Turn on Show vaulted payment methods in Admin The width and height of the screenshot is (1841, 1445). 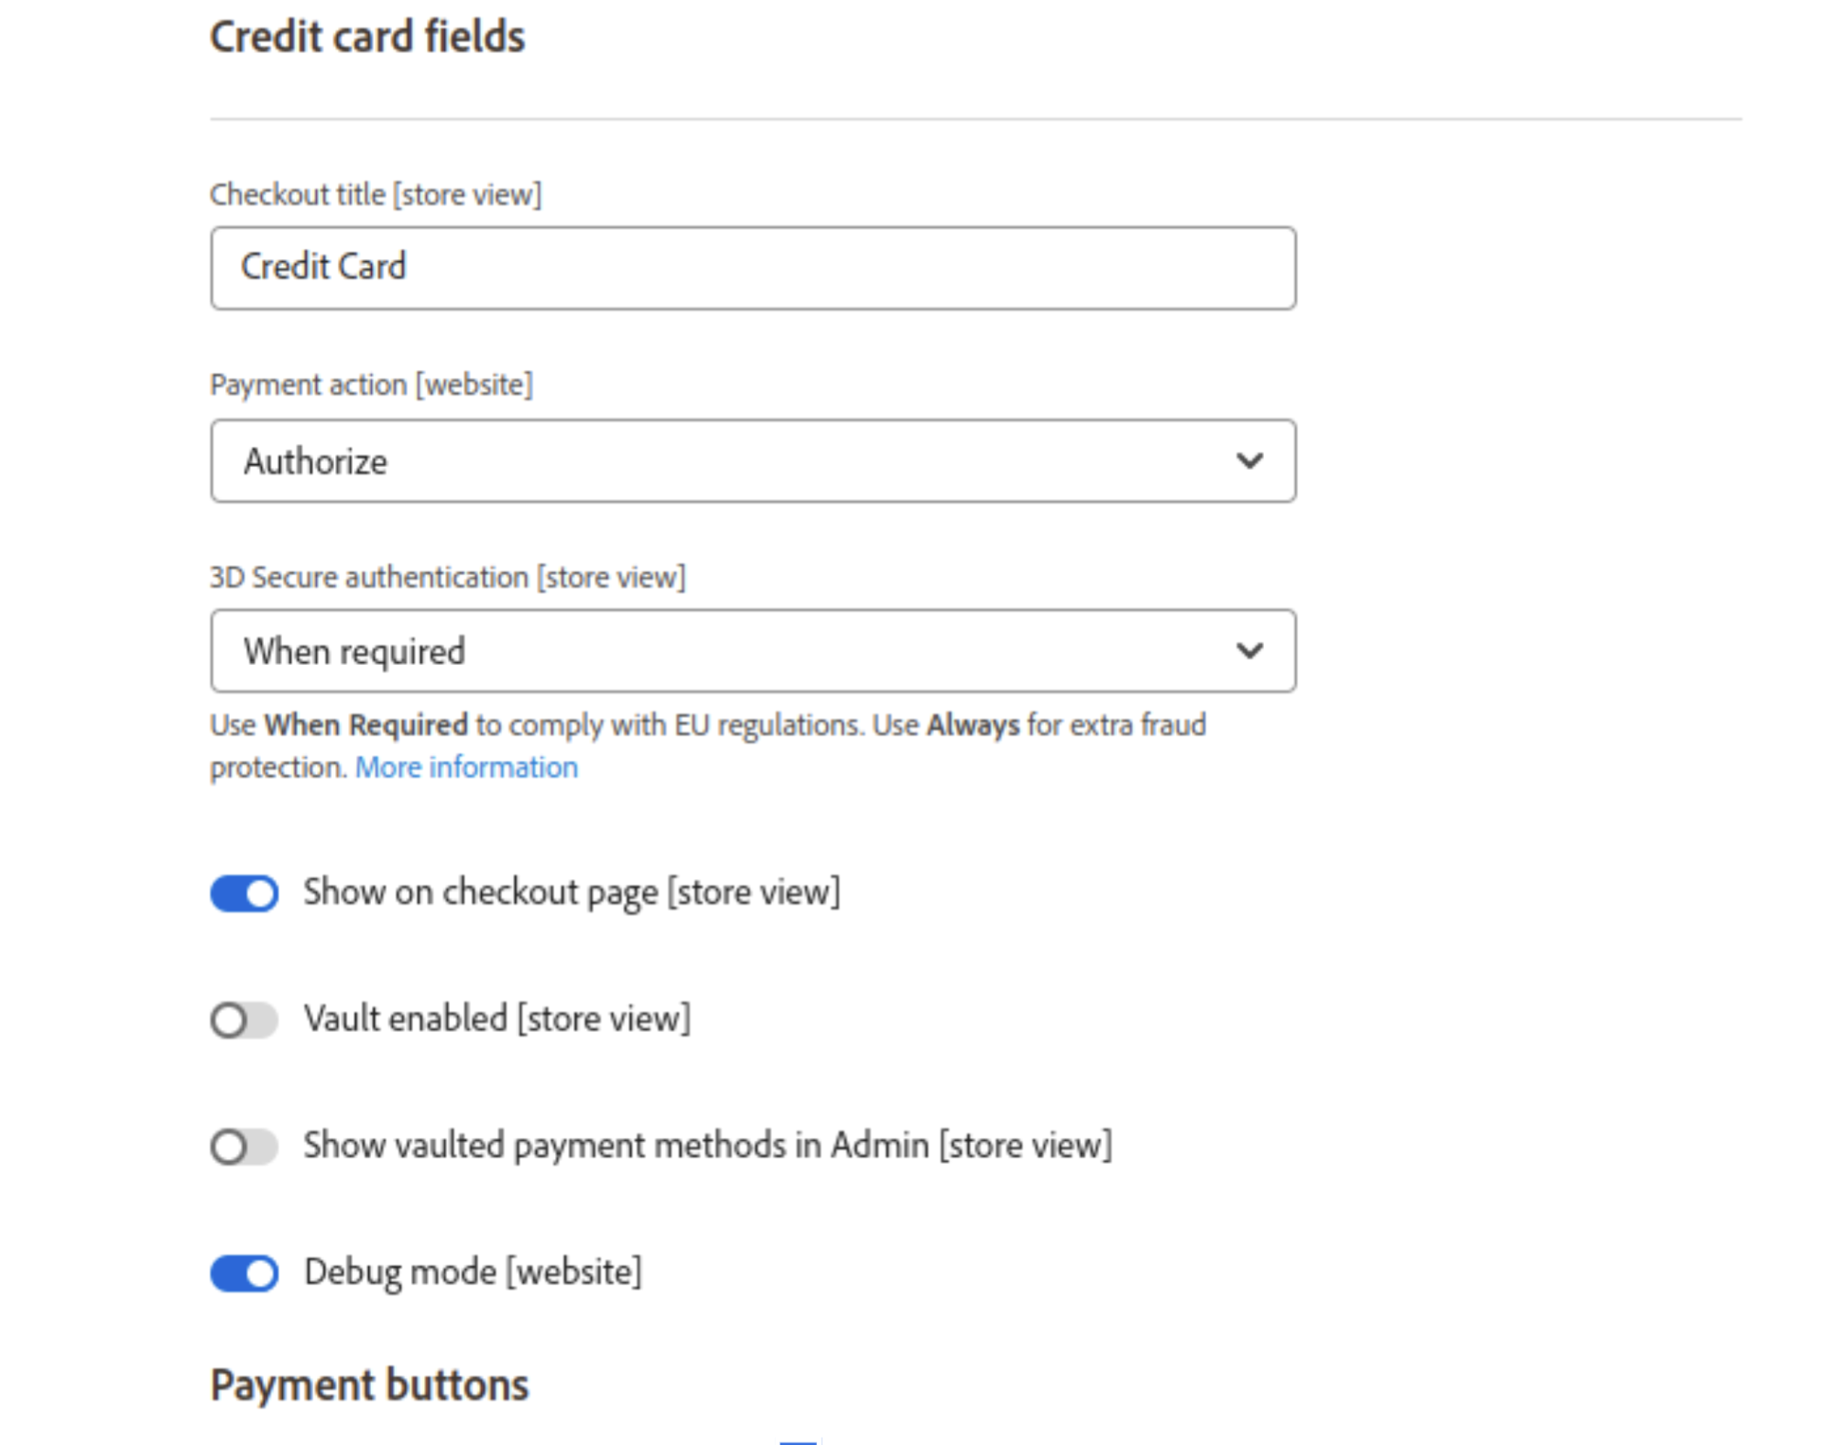pyautogui.click(x=245, y=1146)
